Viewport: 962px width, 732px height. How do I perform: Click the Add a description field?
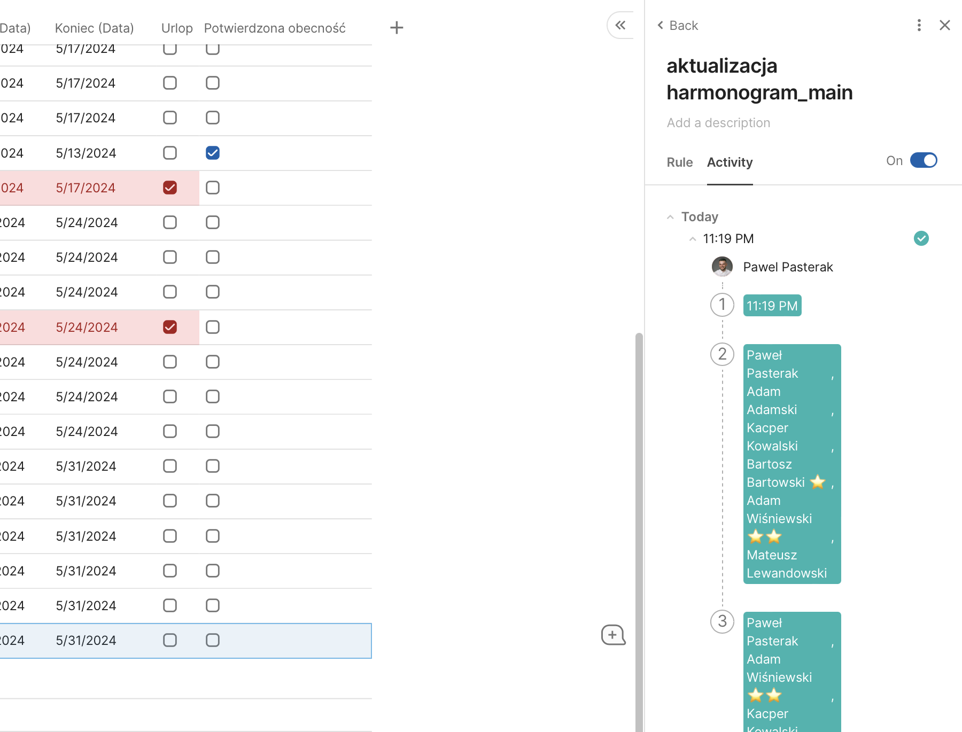(718, 123)
